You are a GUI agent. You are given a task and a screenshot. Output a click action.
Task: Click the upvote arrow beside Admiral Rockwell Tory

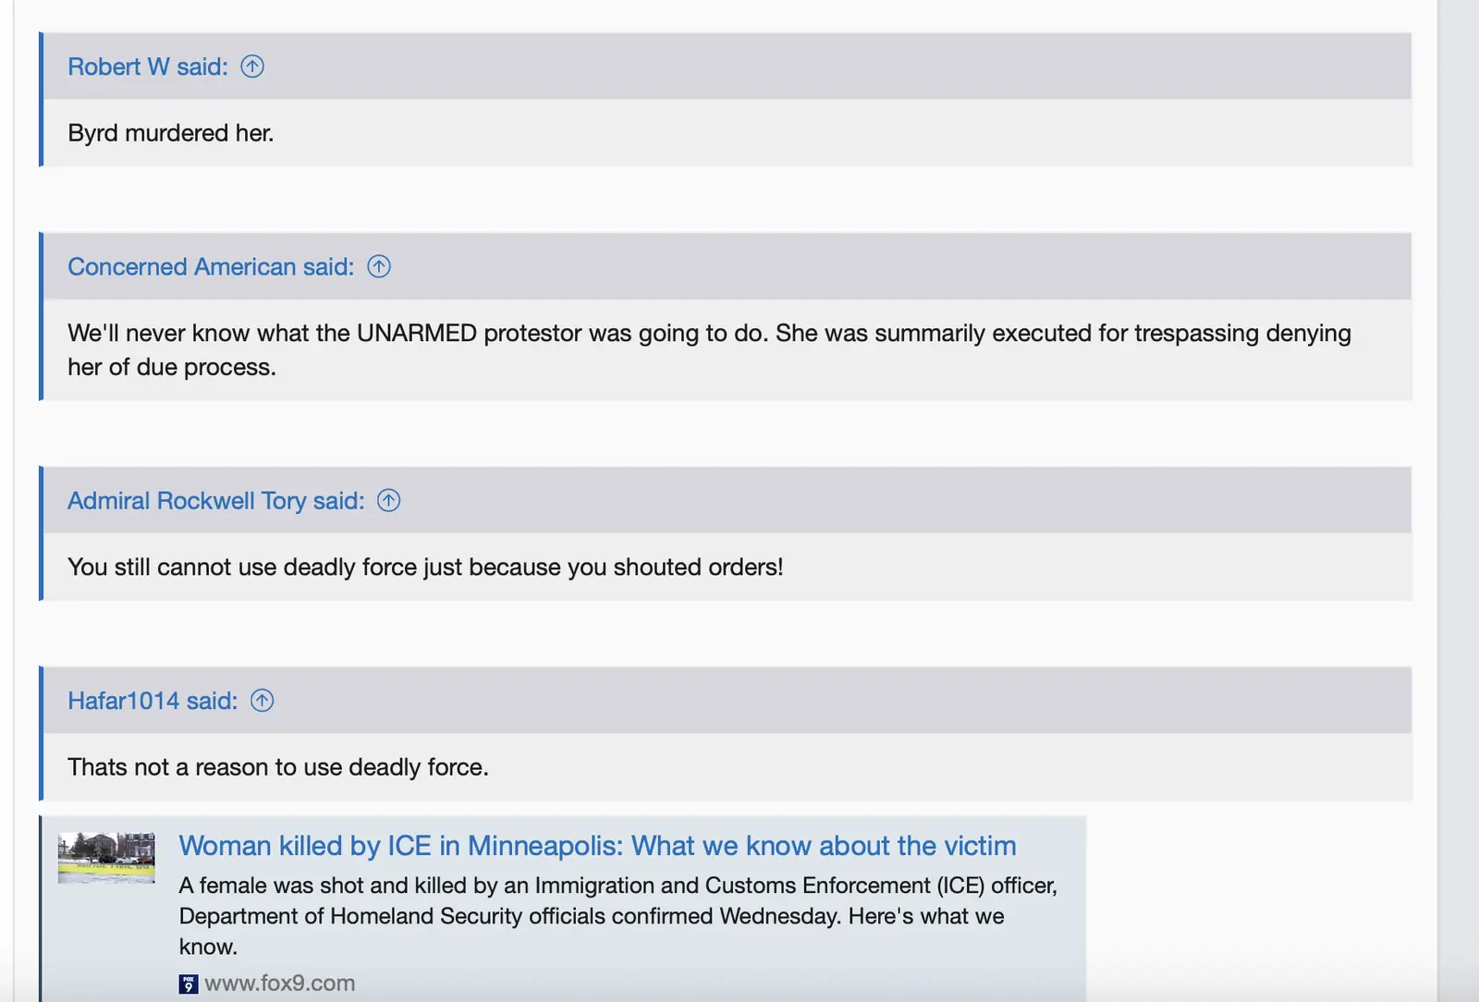pos(389,500)
